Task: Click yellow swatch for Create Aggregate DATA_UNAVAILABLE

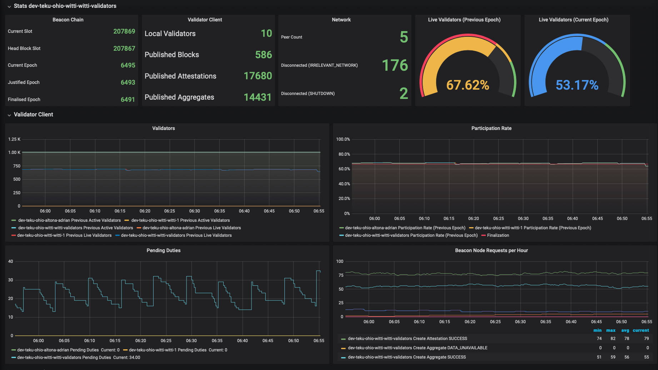Action: point(343,348)
